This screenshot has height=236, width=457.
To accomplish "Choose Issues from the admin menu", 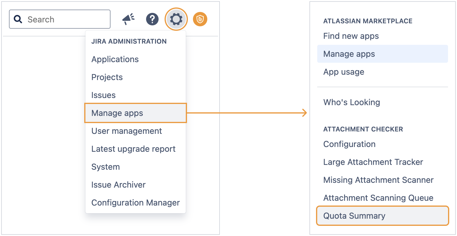I will point(103,95).
